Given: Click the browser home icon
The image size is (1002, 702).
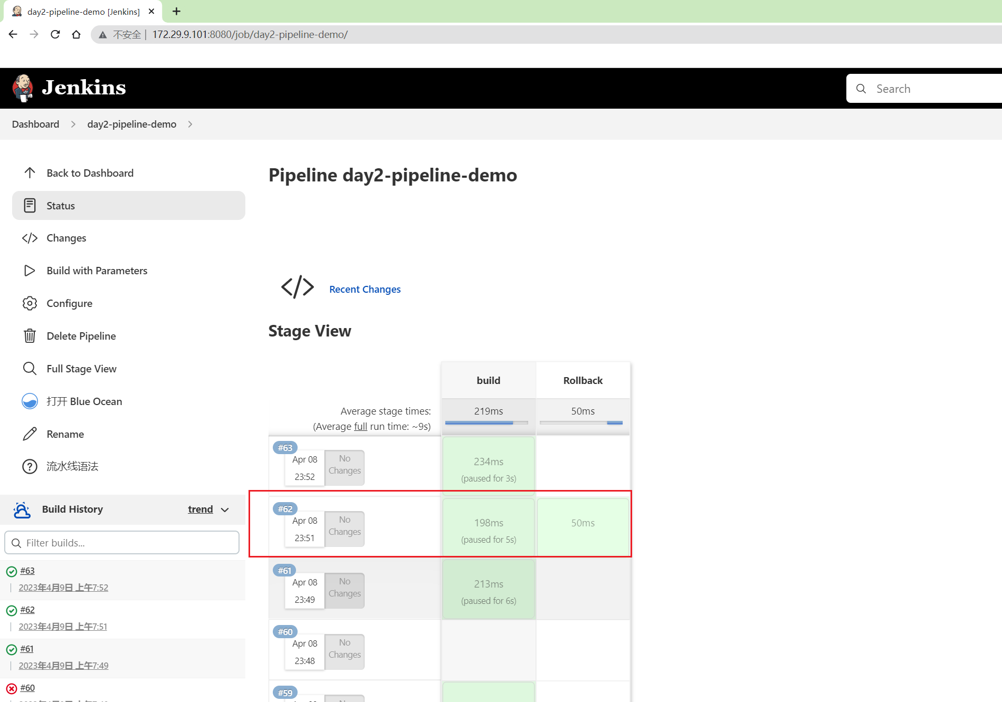Looking at the screenshot, I should (x=77, y=34).
